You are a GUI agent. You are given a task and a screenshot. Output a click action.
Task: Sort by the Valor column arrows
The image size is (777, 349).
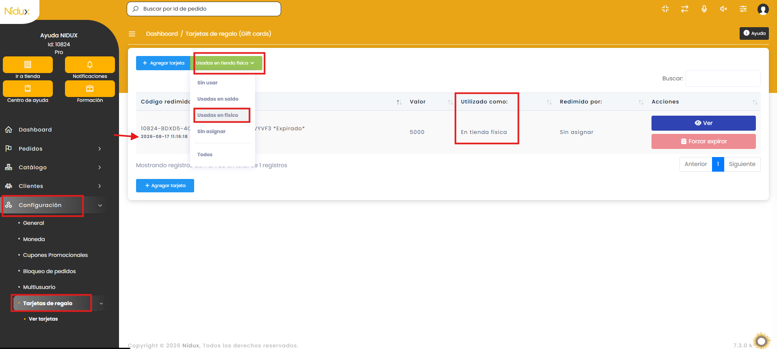pyautogui.click(x=450, y=102)
